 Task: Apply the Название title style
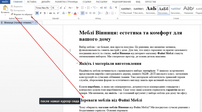click(x=189, y=10)
